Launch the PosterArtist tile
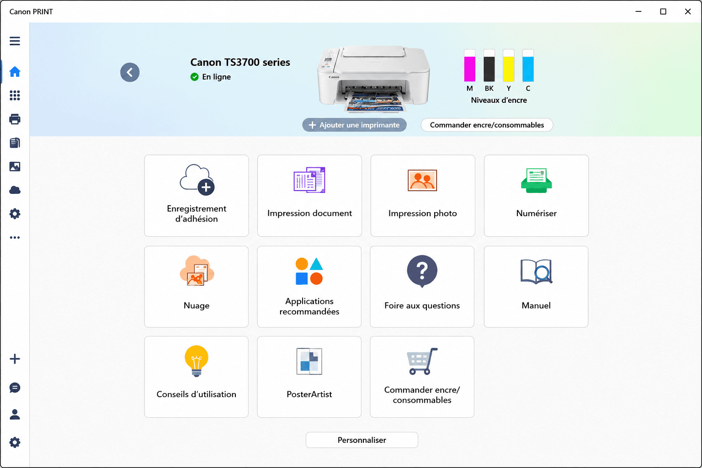 click(x=309, y=377)
